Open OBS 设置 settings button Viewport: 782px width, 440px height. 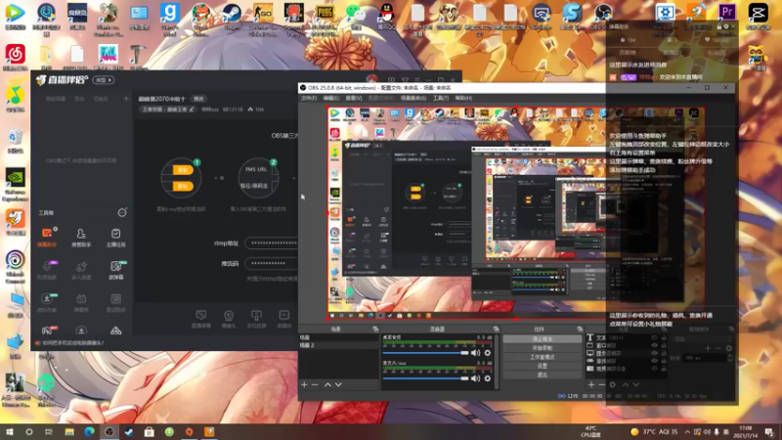click(x=543, y=366)
